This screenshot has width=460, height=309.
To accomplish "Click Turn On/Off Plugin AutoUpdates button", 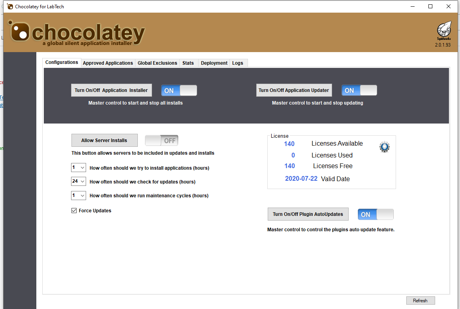I will (x=308, y=214).
